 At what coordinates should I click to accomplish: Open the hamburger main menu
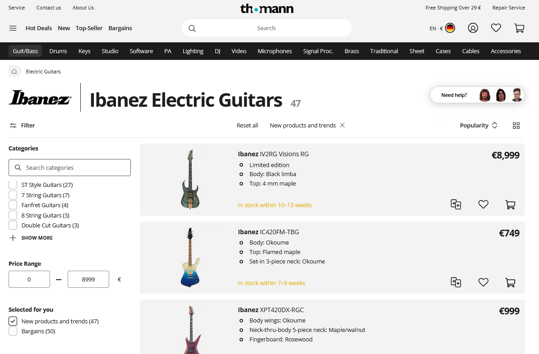tap(13, 28)
